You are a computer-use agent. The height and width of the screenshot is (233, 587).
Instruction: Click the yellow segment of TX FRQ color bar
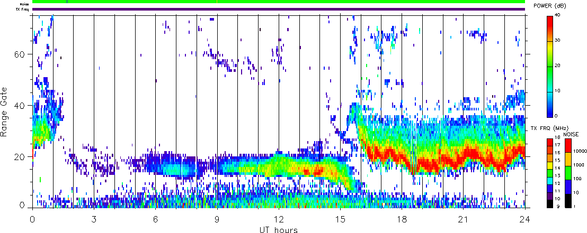[x=550, y=166]
